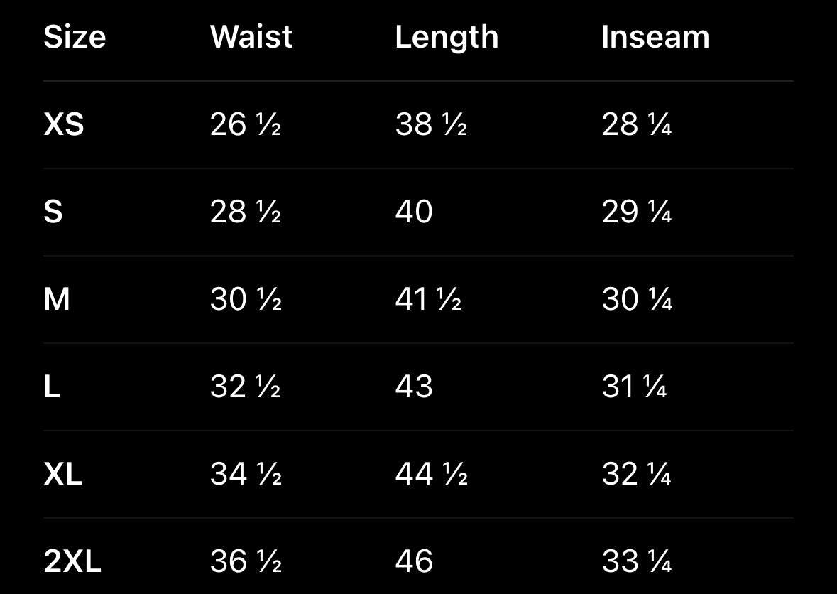Click the 46 length value for 2XL
This screenshot has width=837, height=594.
click(x=414, y=562)
